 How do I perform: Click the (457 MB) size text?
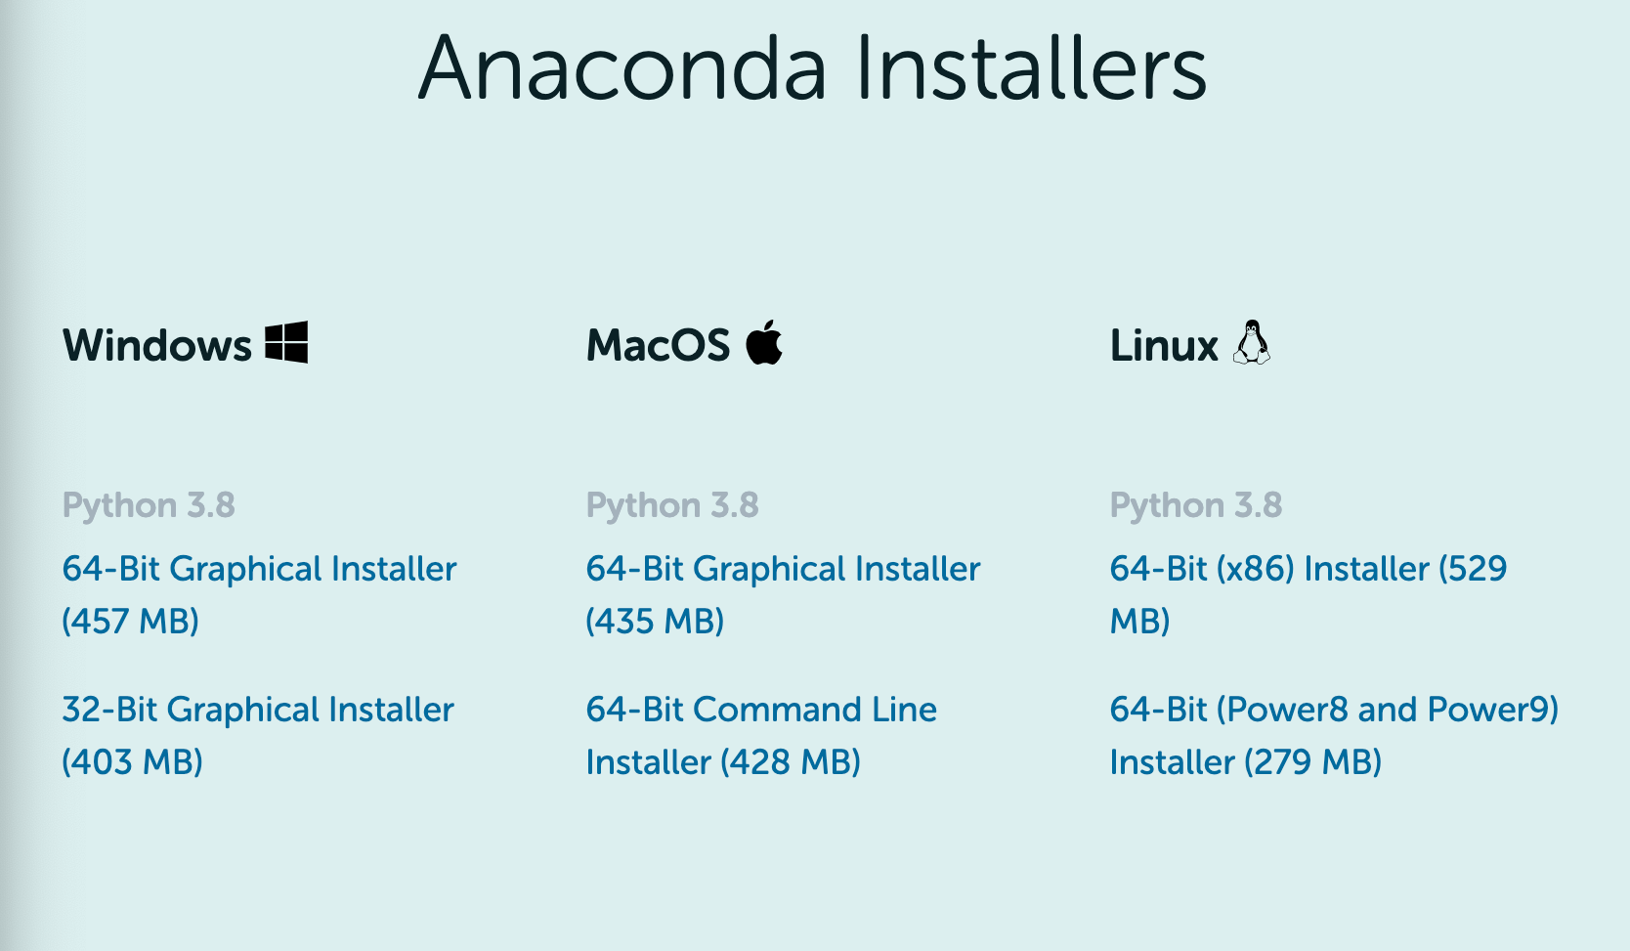[x=130, y=621]
